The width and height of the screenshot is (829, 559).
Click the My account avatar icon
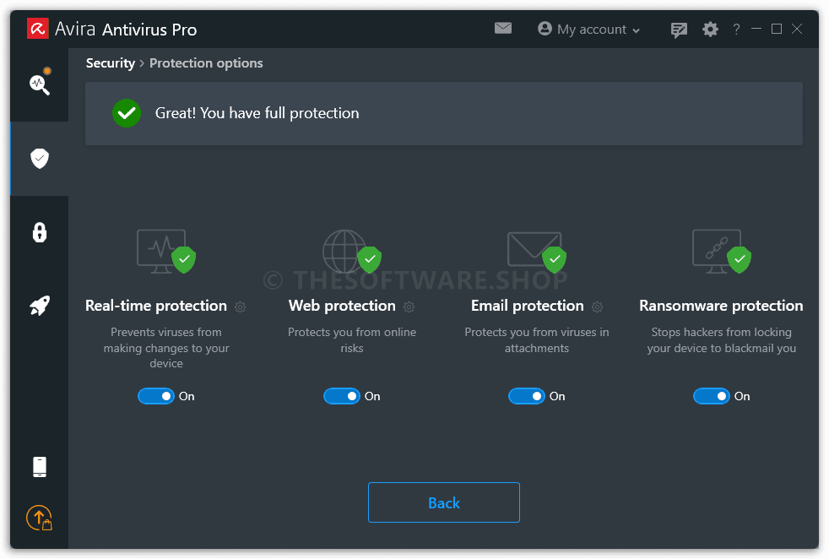545,28
